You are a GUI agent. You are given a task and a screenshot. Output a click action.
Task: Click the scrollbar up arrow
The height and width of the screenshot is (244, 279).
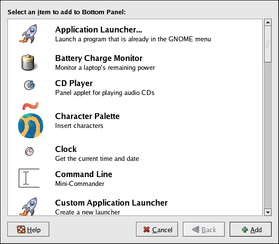tap(268, 23)
